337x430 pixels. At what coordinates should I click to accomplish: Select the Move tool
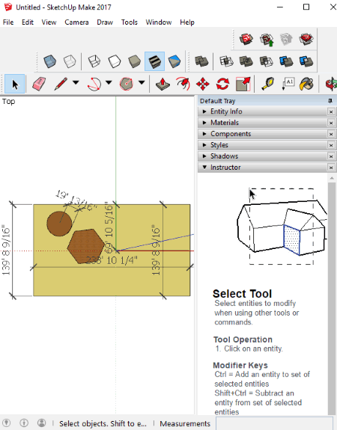(203, 84)
